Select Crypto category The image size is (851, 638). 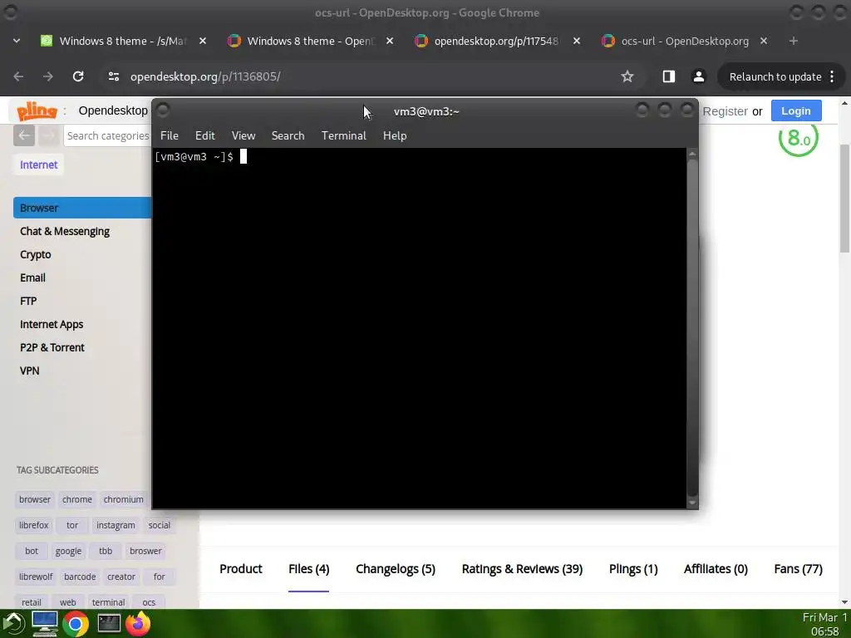[x=35, y=254]
